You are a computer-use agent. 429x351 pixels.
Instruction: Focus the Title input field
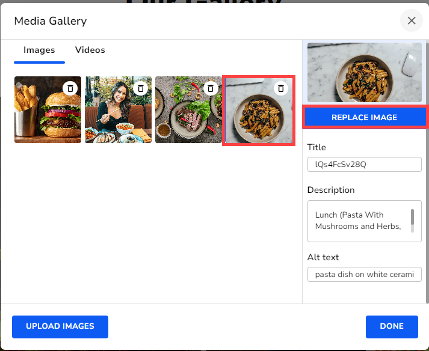(x=364, y=164)
